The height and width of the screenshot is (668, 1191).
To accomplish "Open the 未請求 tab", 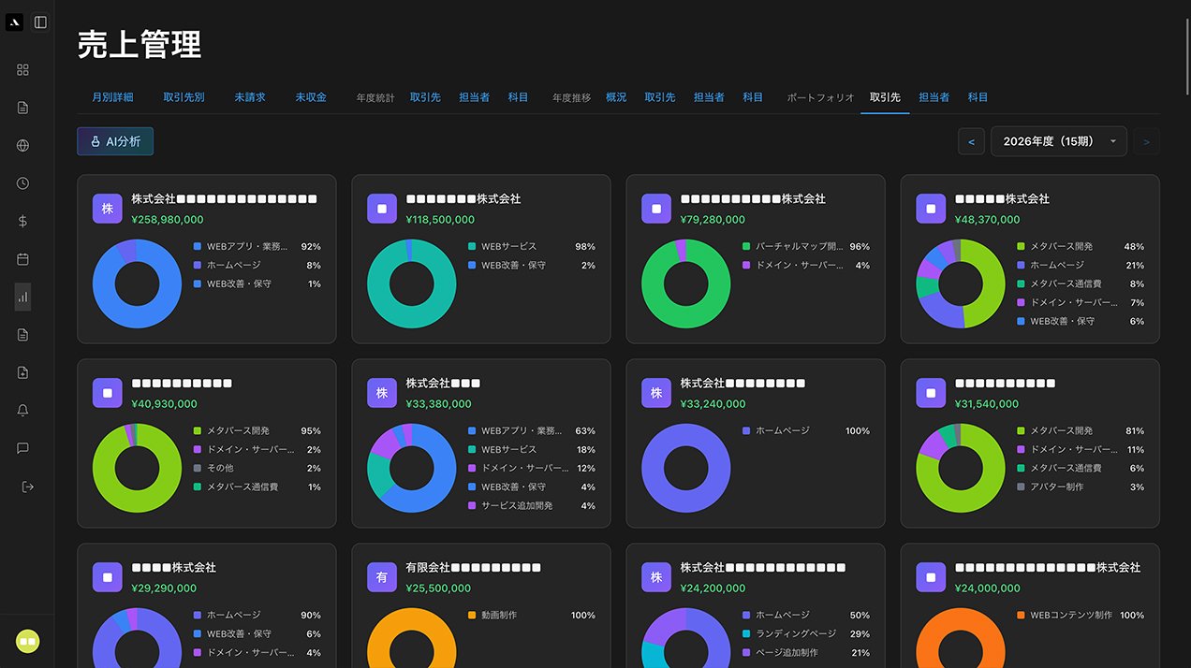I will tap(250, 97).
